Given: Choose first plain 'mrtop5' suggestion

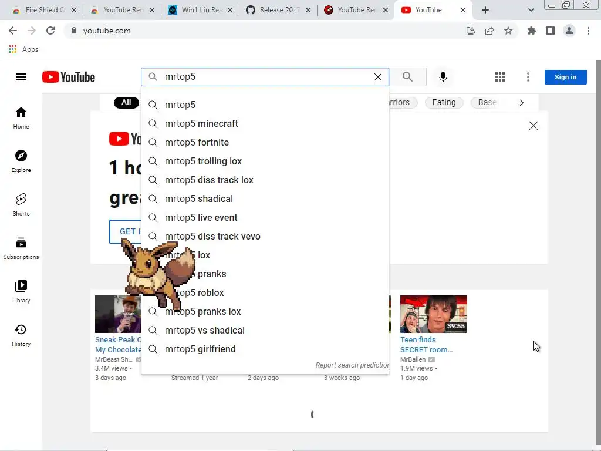Looking at the screenshot, I should tap(265, 105).
